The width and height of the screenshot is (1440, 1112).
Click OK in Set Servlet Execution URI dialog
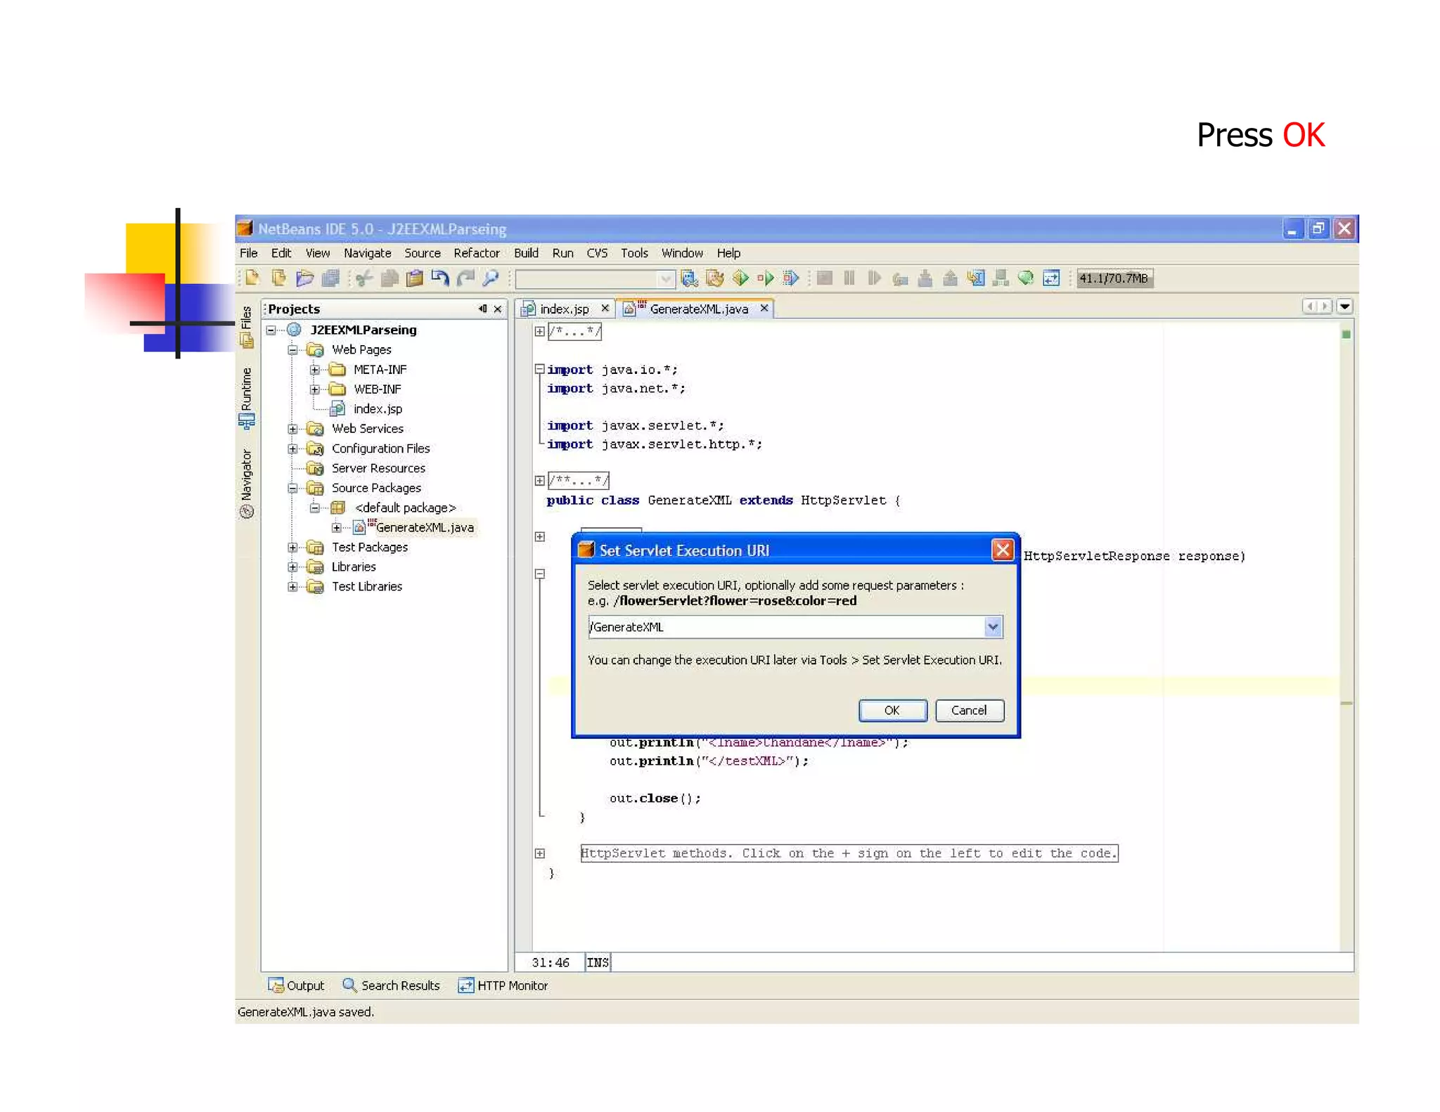(892, 711)
